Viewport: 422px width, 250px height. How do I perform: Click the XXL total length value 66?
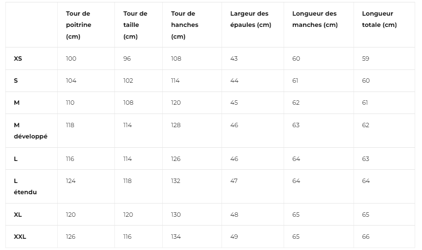pos(366,236)
